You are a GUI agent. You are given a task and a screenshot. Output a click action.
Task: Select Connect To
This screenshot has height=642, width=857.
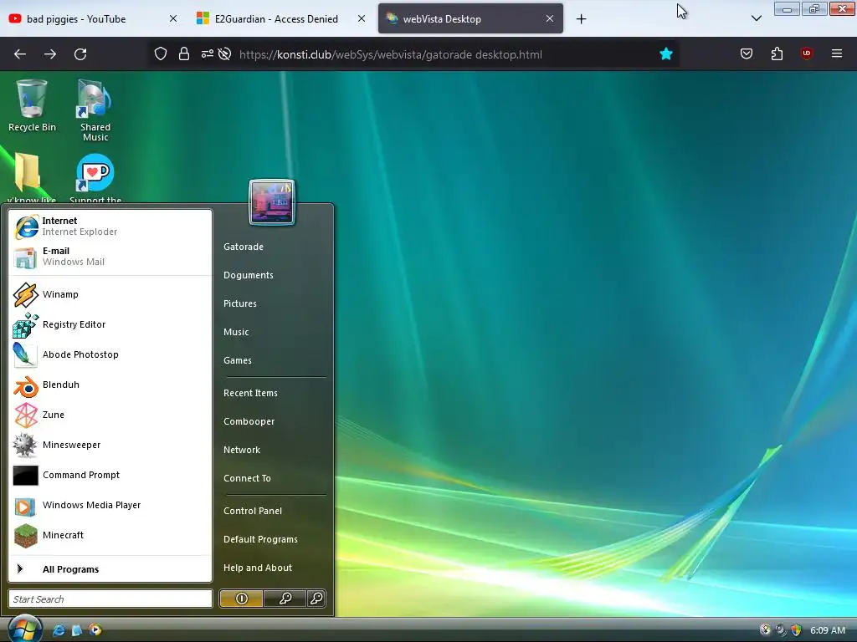(247, 478)
